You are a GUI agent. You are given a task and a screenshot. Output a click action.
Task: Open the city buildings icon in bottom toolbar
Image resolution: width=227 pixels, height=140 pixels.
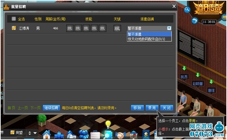pos(59,134)
